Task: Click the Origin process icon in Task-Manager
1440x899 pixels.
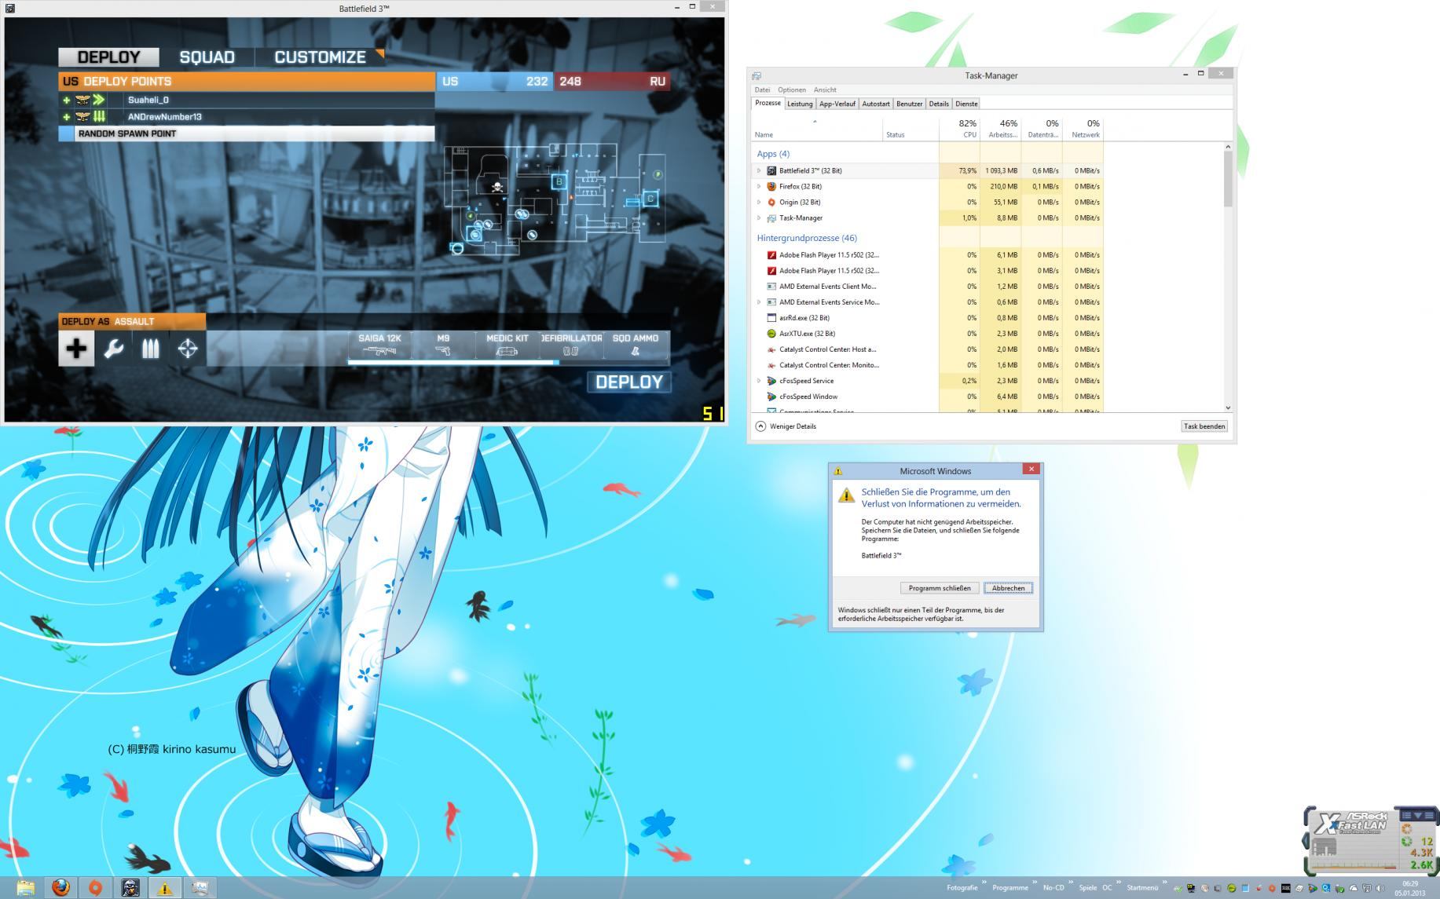Action: [x=771, y=202]
